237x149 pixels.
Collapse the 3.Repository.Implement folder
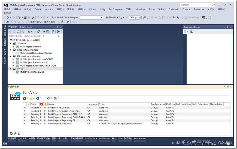click(10, 56)
